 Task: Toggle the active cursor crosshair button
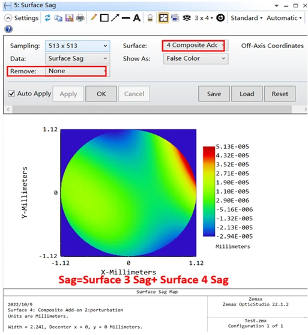tap(163, 18)
